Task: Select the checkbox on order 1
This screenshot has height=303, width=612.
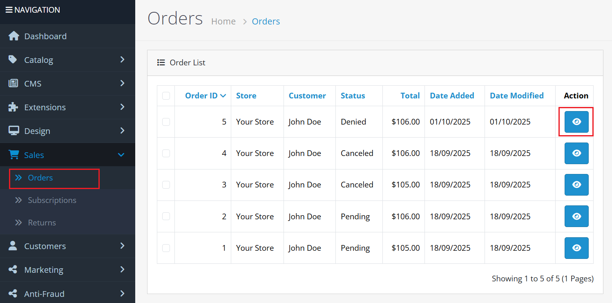Action: pyautogui.click(x=166, y=247)
